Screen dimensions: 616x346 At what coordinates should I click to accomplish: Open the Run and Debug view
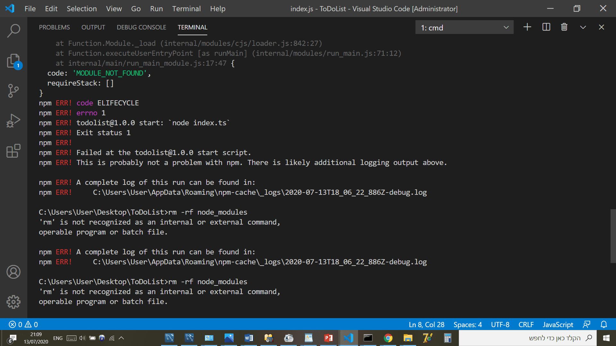13,121
